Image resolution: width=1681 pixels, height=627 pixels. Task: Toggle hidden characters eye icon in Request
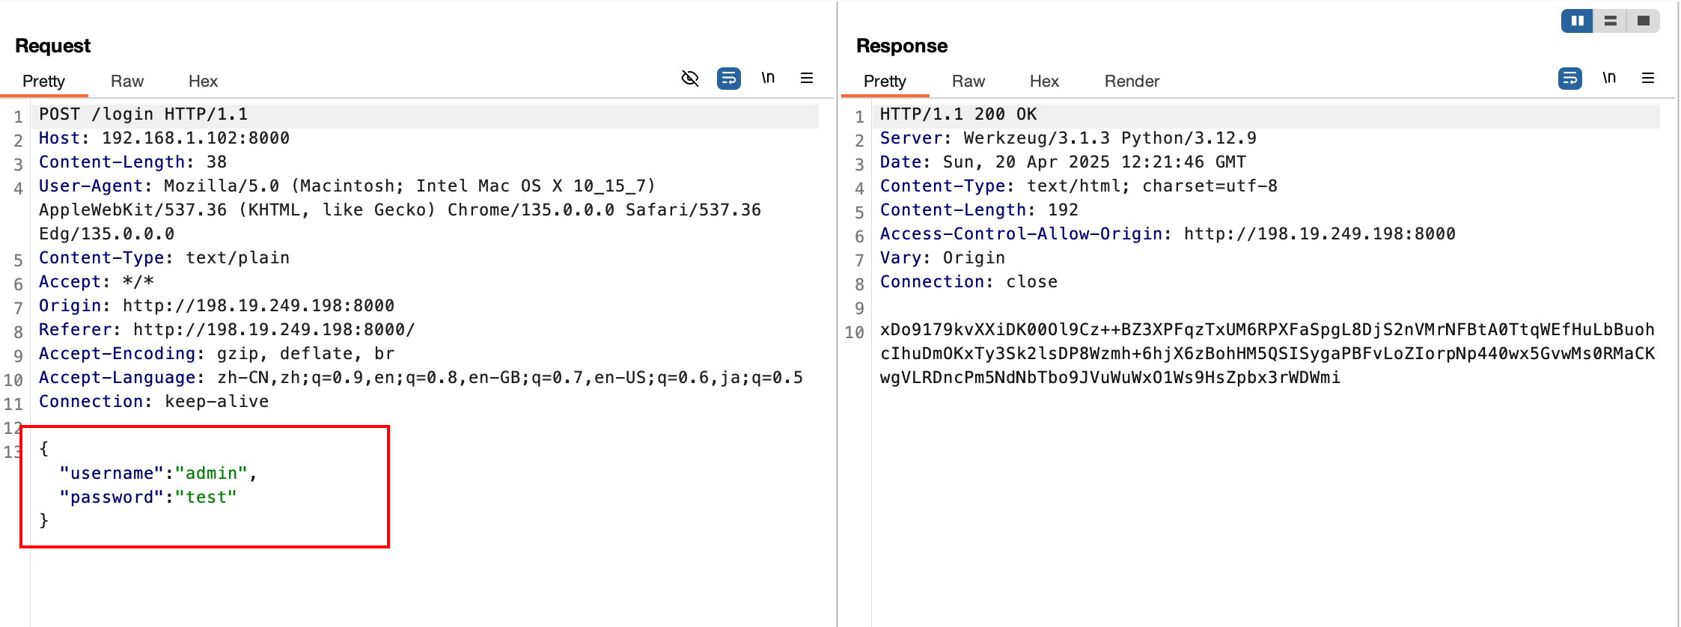pos(690,78)
